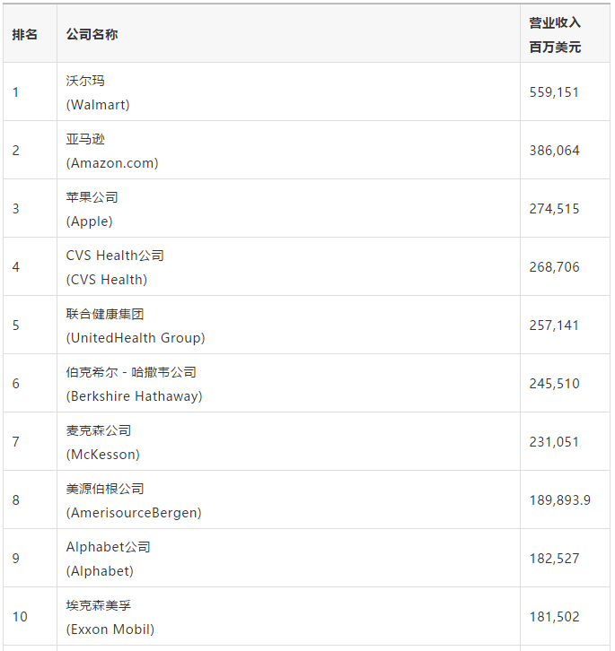Click Apple's revenue value 274,515
This screenshot has width=615, height=651.
[x=555, y=209]
